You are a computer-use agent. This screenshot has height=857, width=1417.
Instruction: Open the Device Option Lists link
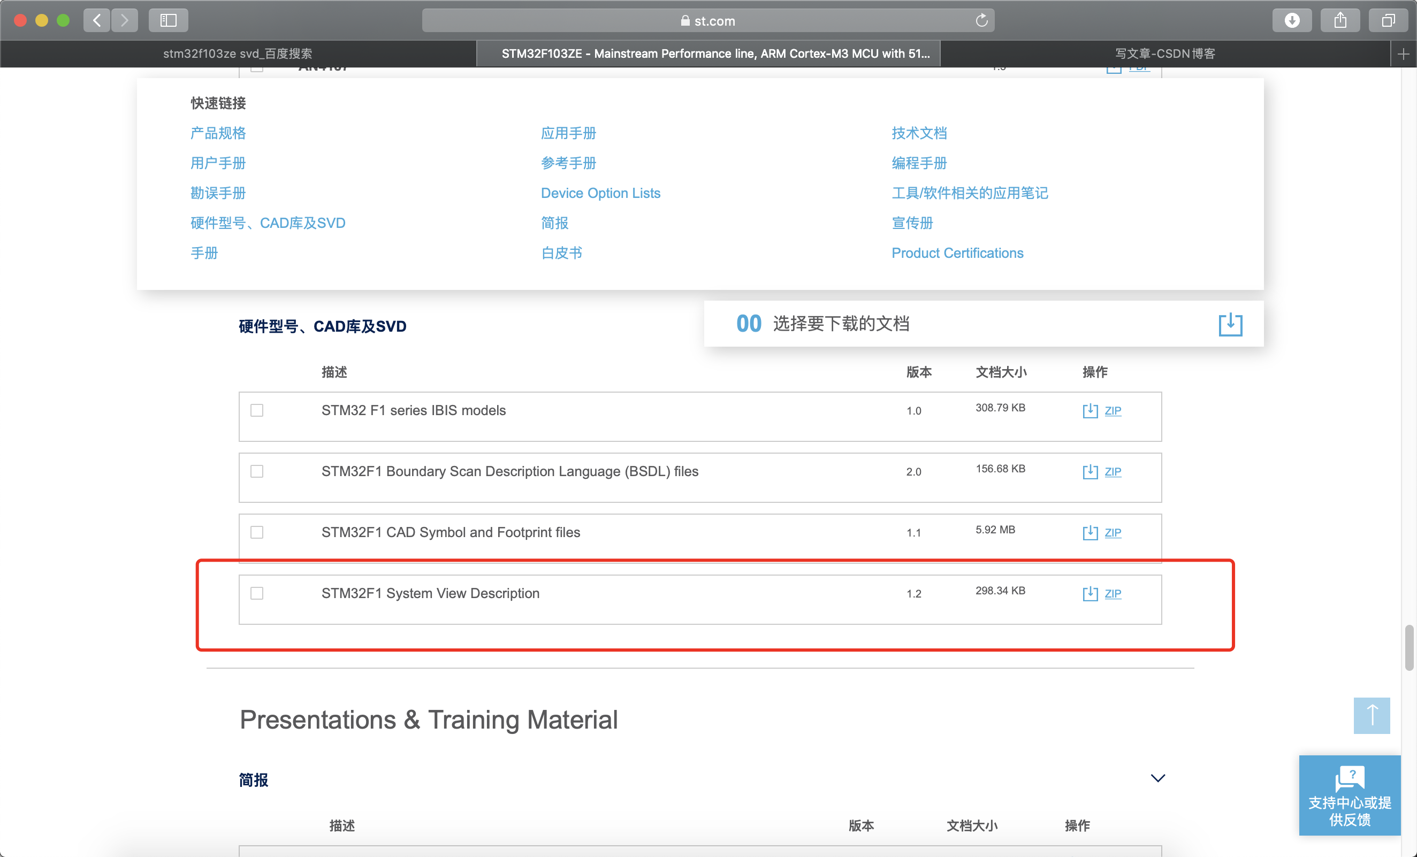[600, 193]
